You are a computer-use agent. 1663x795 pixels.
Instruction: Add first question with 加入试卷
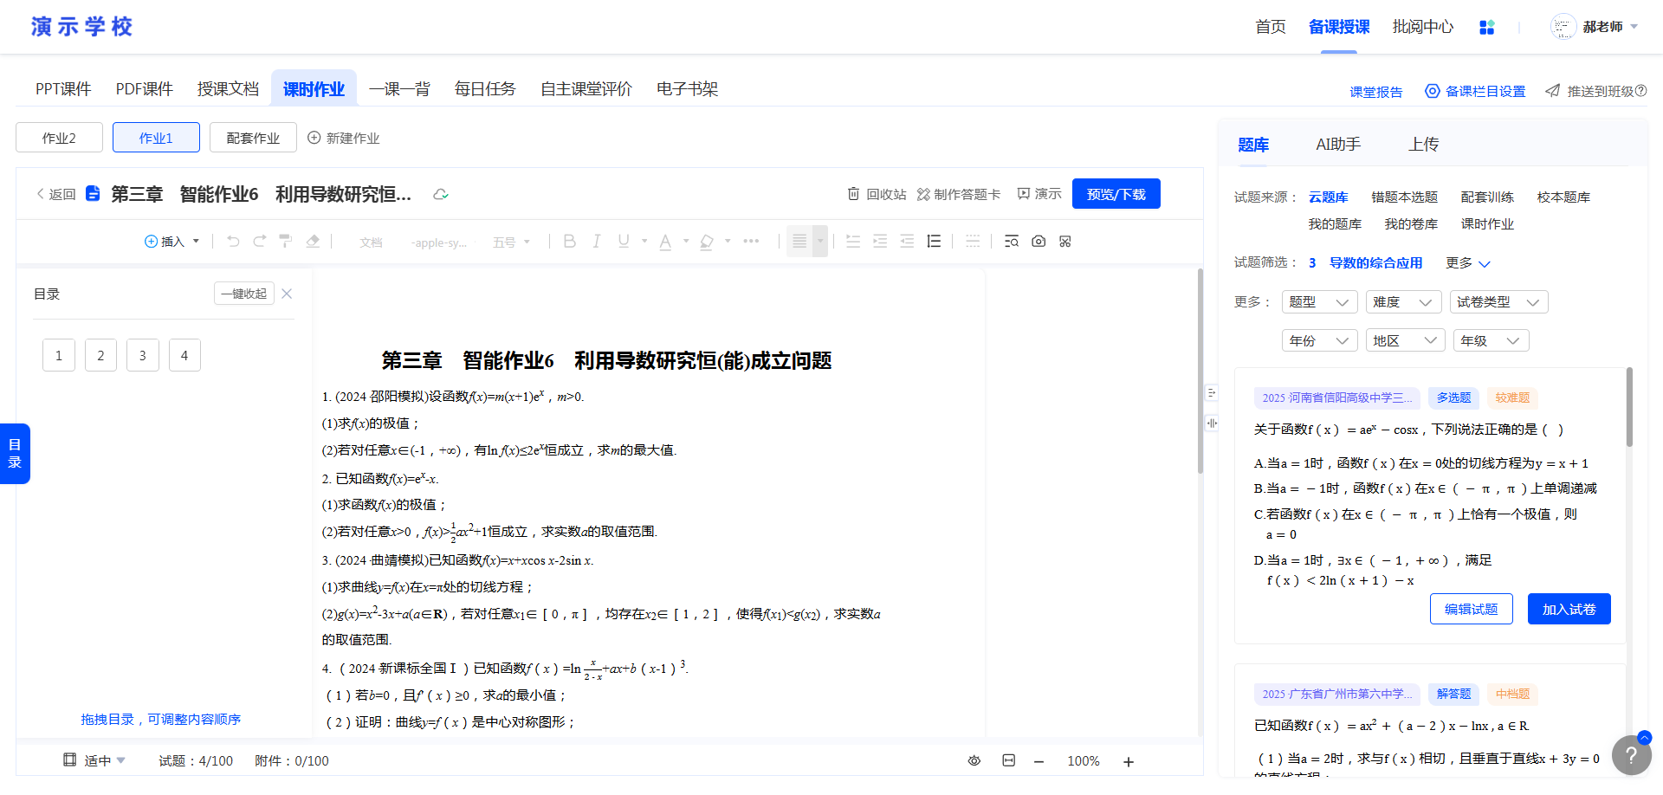point(1569,610)
